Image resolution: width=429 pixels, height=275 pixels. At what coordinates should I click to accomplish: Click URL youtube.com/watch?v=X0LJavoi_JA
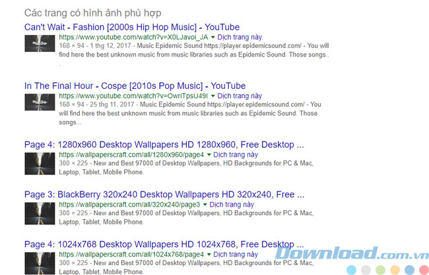pyautogui.click(x=133, y=37)
